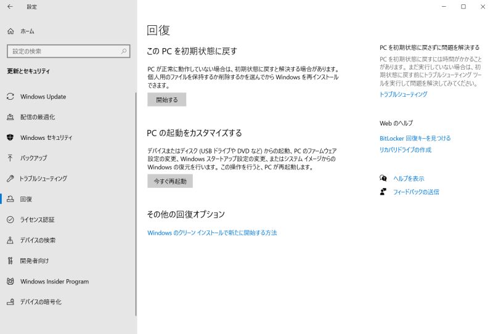This screenshot has height=334, width=493.
Task: Open the Windows clean install link
Action: (x=212, y=233)
